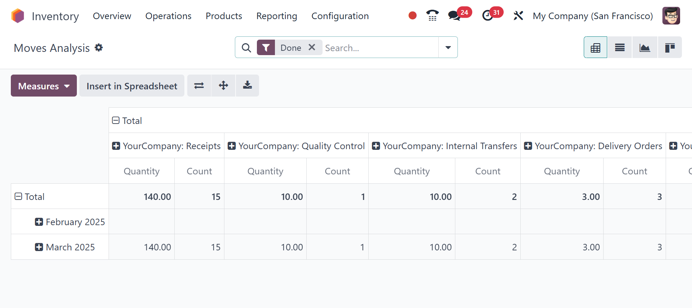Open the Reporting menu
This screenshot has width=692, height=308.
coord(276,16)
